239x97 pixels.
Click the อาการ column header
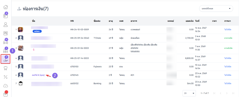[x=134, y=21]
